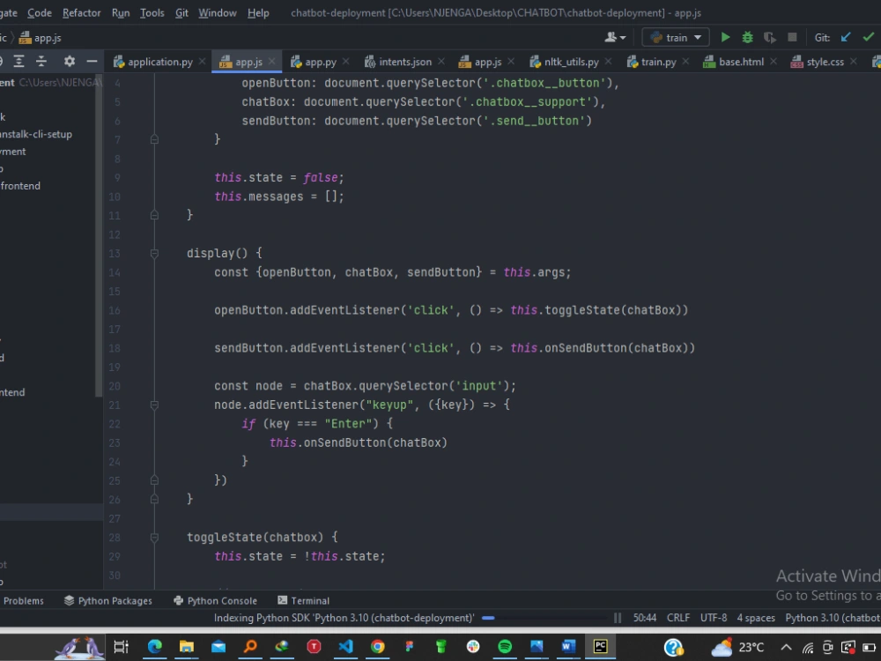Collapse the toggleState method at line 28
The image size is (881, 661).
[x=154, y=538]
